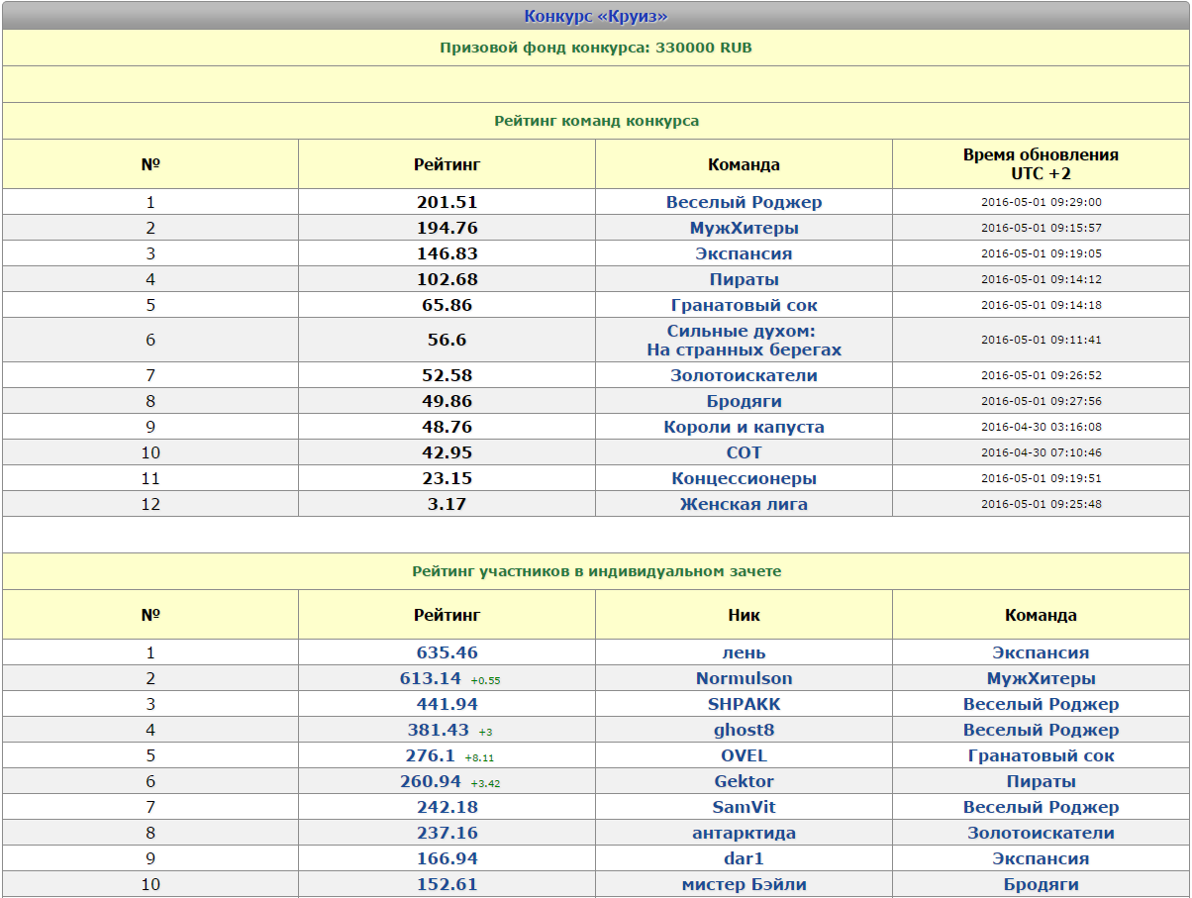
Task: Open the Веселый Роджер team link in team ranking
Action: (744, 202)
